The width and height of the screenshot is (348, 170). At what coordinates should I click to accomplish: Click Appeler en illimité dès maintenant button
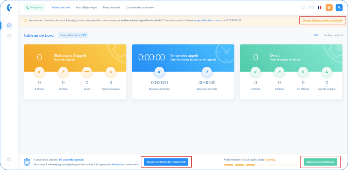tap(166, 162)
